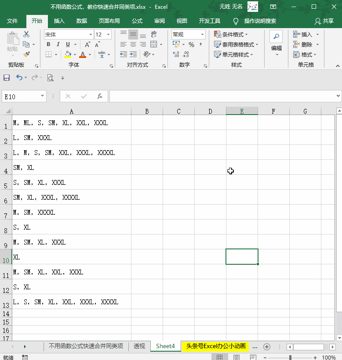Toggle Underline formatting

68,44
